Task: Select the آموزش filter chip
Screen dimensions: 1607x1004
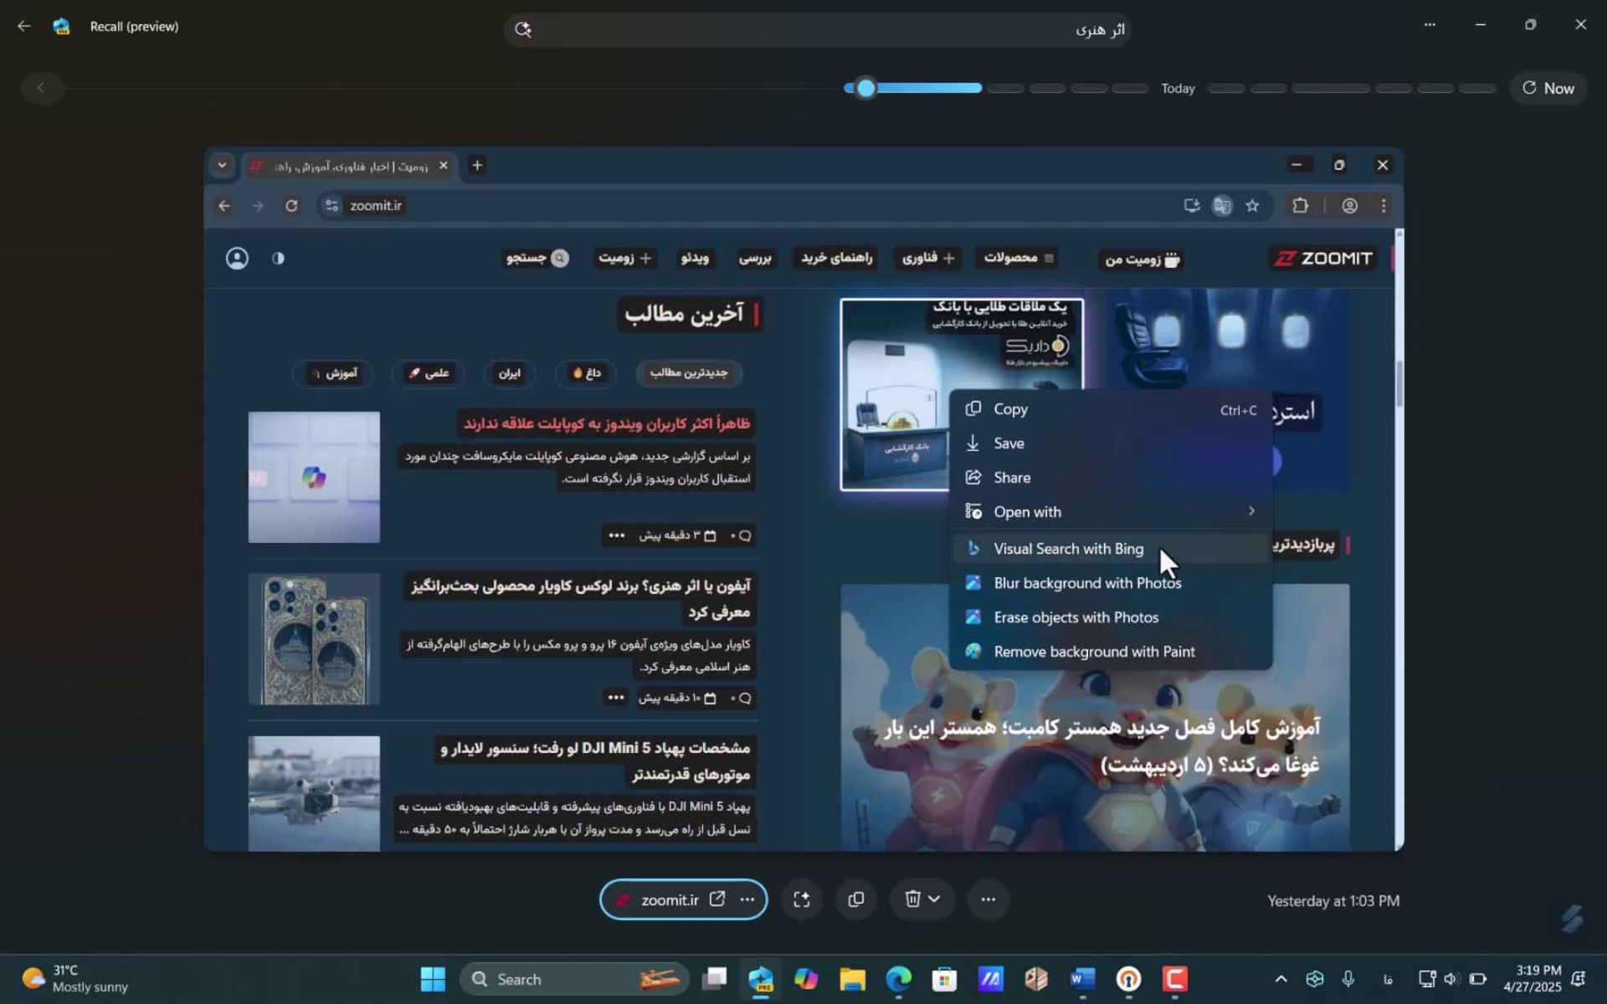Action: click(x=333, y=373)
